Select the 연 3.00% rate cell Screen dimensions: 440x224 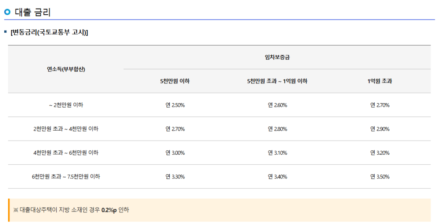(x=175, y=153)
